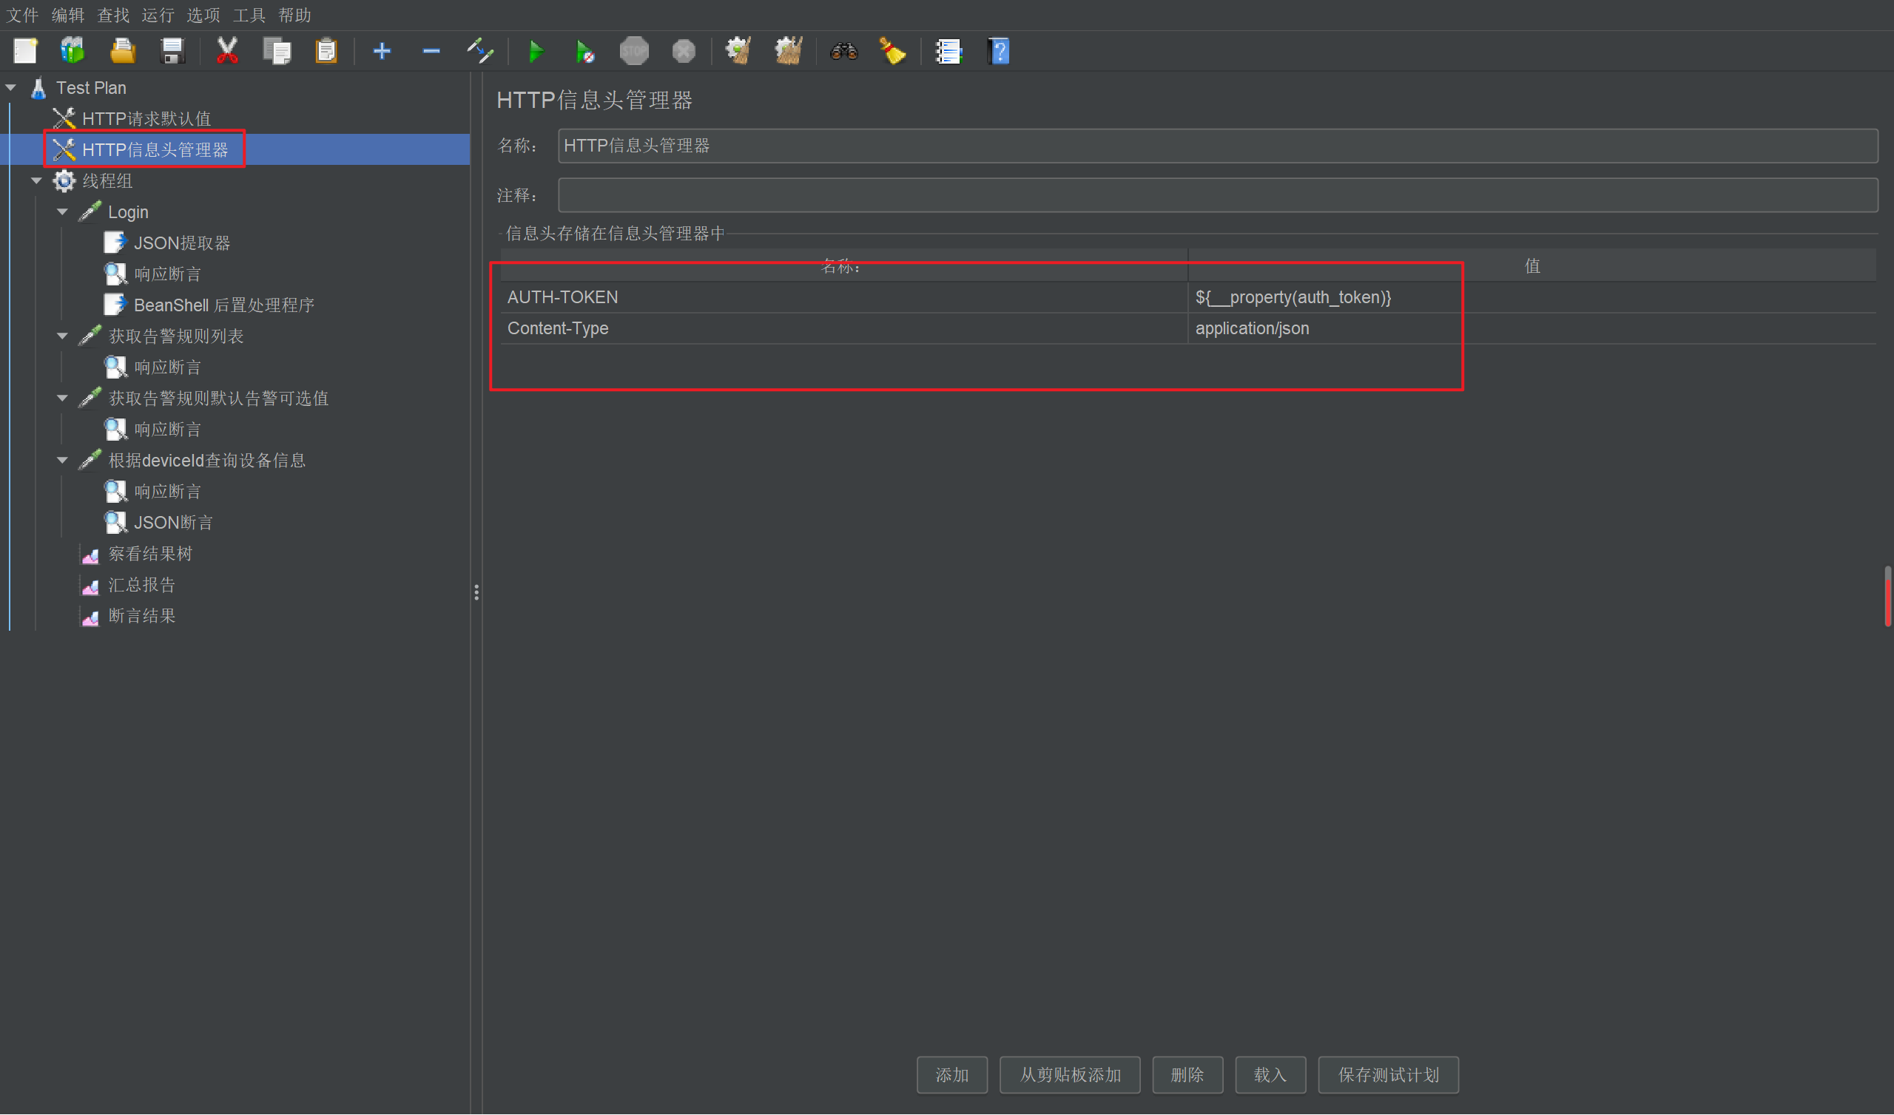Open the Function helper dialog icon
The image size is (1894, 1115).
coord(948,51)
